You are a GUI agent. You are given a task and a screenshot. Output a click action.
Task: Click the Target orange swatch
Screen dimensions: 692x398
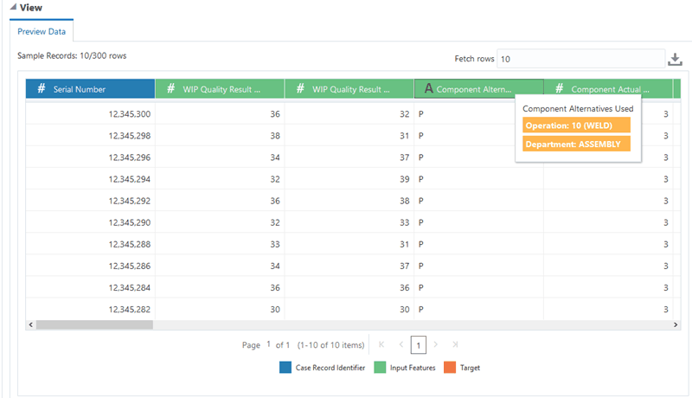click(450, 368)
